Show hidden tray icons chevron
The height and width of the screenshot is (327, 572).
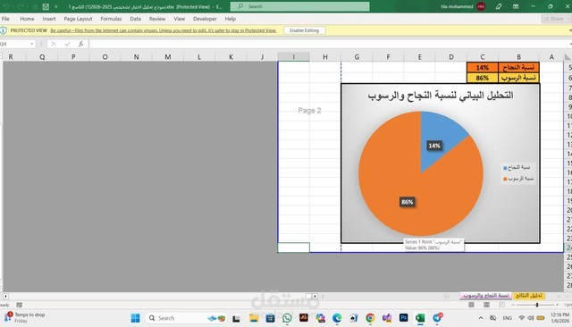(481, 318)
